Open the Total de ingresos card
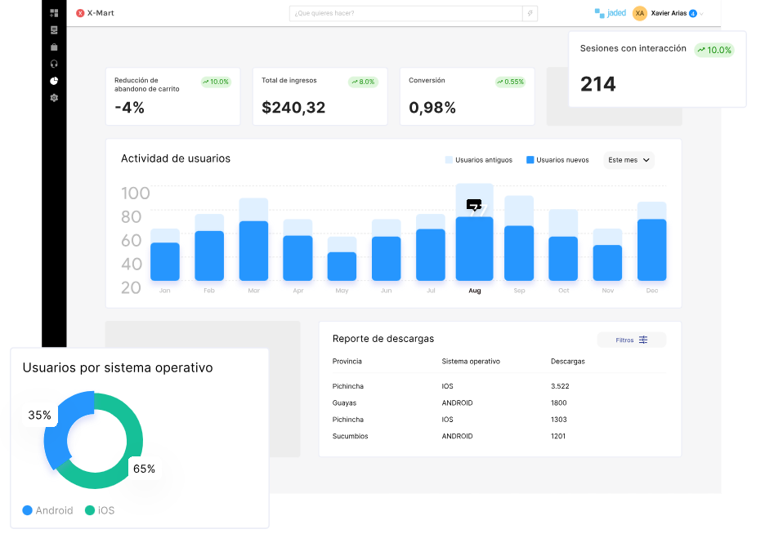The height and width of the screenshot is (547, 765). coord(320,96)
